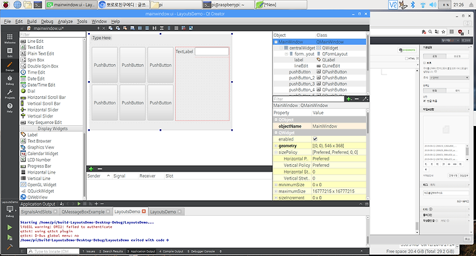Collapse MainWindow node in object tree
Image resolution: width=476 pixels, height=256 pixels.
click(276, 42)
